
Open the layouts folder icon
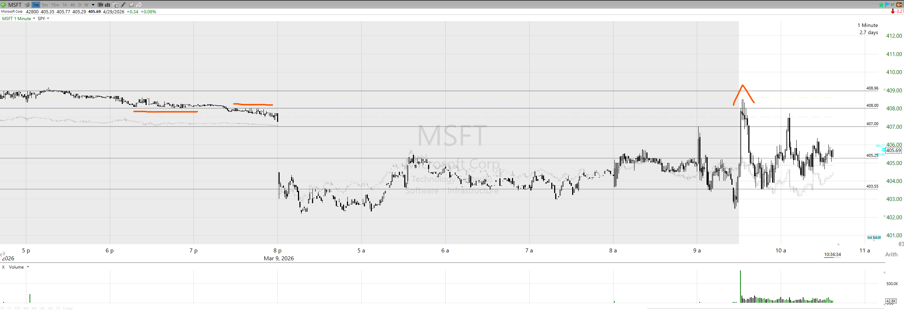click(131, 5)
